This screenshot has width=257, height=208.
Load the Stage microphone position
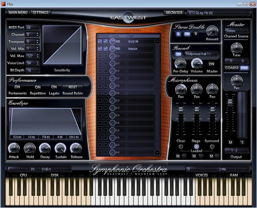[x=197, y=146]
